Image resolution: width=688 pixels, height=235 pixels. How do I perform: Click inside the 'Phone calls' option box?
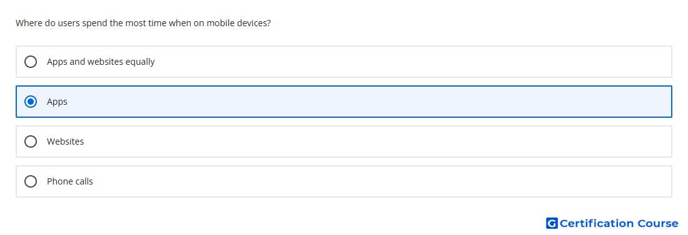click(344, 181)
